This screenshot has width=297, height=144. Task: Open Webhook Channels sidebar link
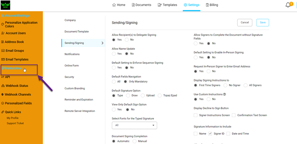point(18,95)
